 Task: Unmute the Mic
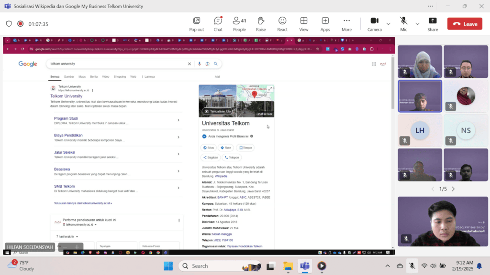(x=403, y=24)
